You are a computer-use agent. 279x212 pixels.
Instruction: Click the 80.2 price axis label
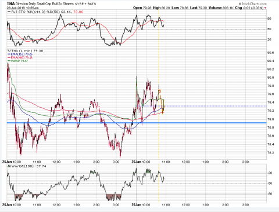coord(271,70)
